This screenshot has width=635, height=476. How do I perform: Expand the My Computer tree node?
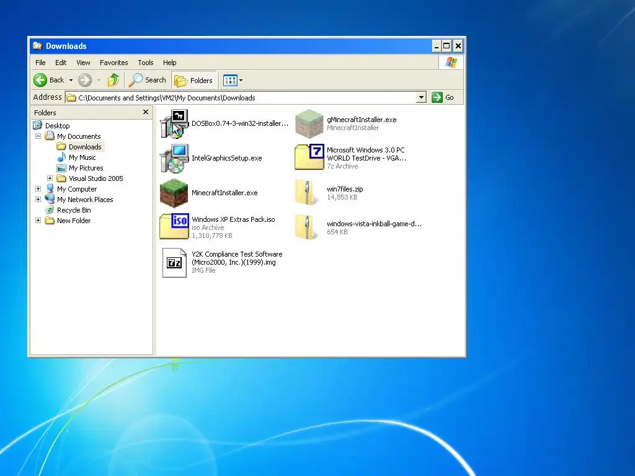pos(38,188)
